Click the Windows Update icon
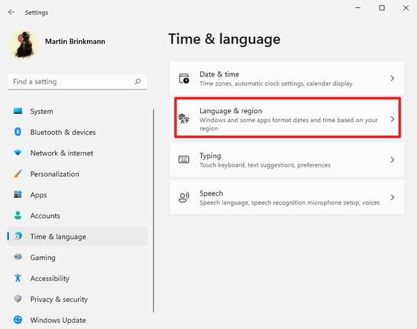 pos(17,320)
